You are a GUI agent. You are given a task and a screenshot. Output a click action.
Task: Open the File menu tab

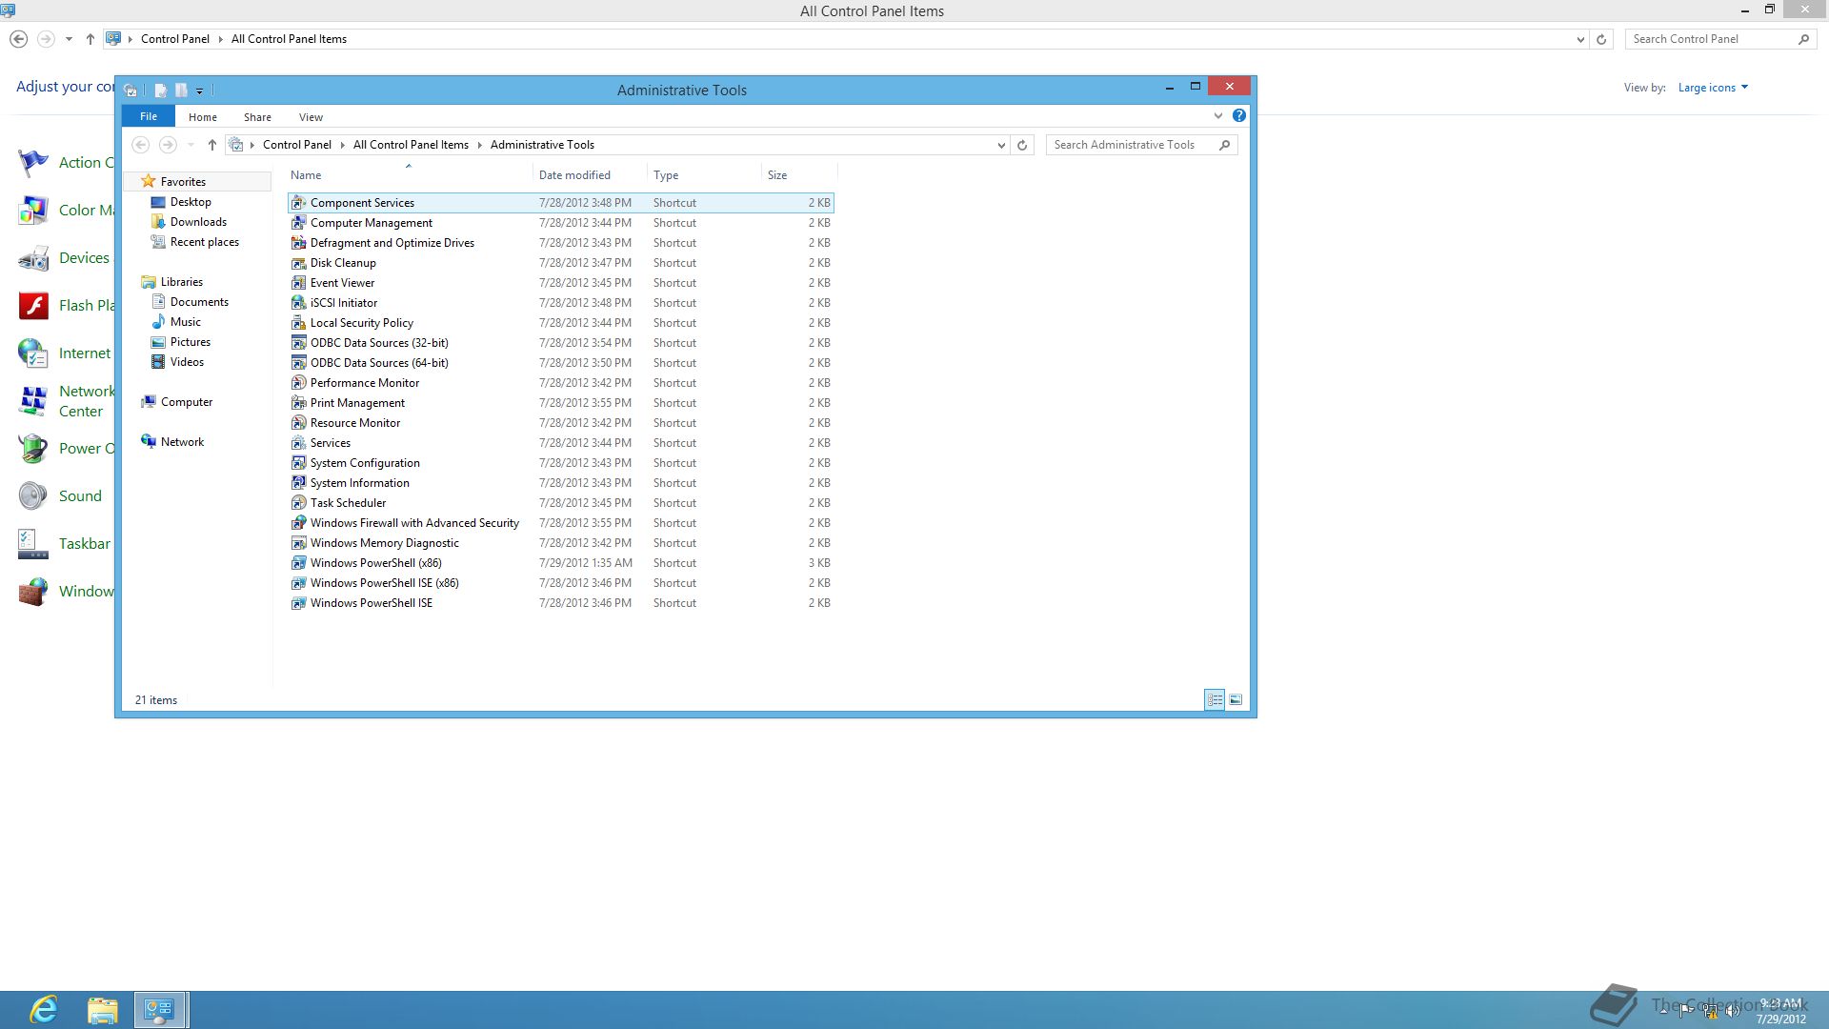click(149, 116)
